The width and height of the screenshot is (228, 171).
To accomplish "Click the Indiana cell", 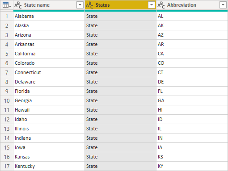I will [49, 138].
